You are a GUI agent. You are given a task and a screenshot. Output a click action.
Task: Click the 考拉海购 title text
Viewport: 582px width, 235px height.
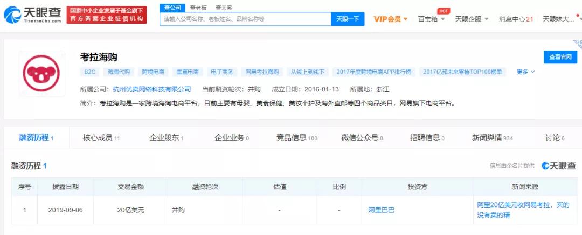click(99, 56)
